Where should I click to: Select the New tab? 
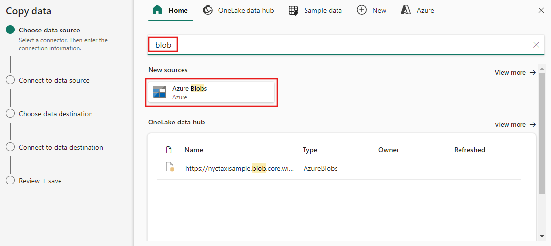click(x=371, y=10)
